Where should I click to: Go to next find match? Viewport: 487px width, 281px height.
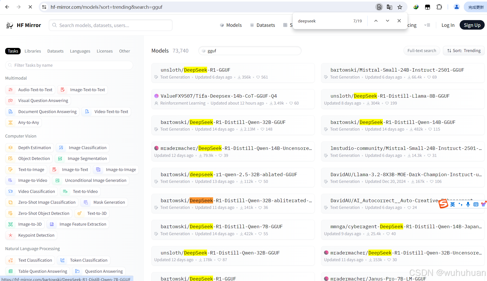click(387, 21)
